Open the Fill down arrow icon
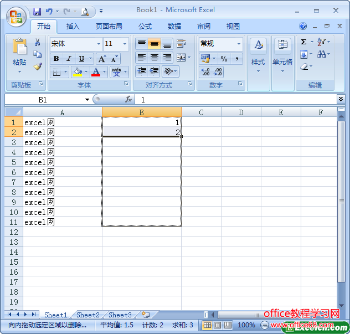Screen dimensions: 350x334 [303, 54]
